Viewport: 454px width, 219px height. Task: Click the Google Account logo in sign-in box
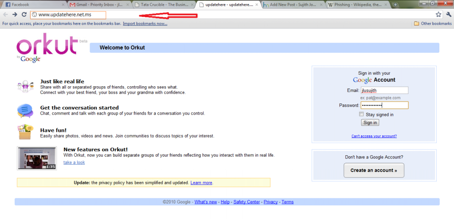374,80
